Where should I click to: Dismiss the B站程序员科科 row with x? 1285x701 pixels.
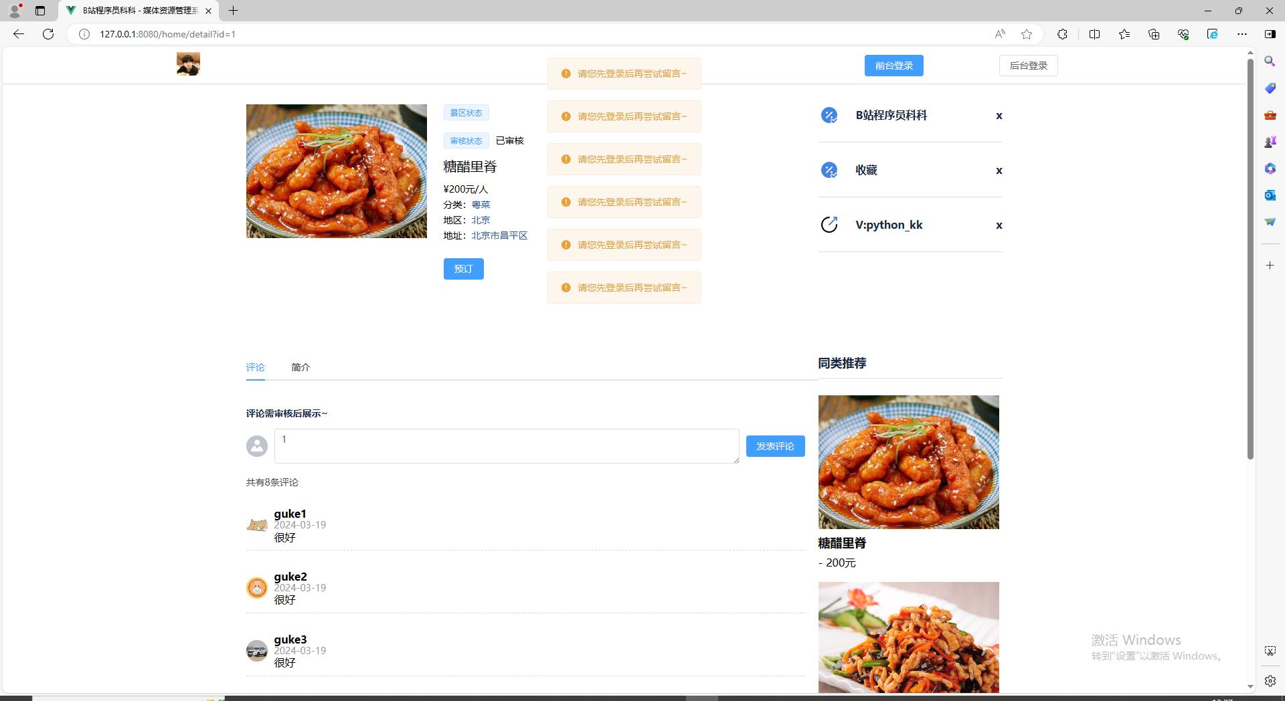click(999, 116)
